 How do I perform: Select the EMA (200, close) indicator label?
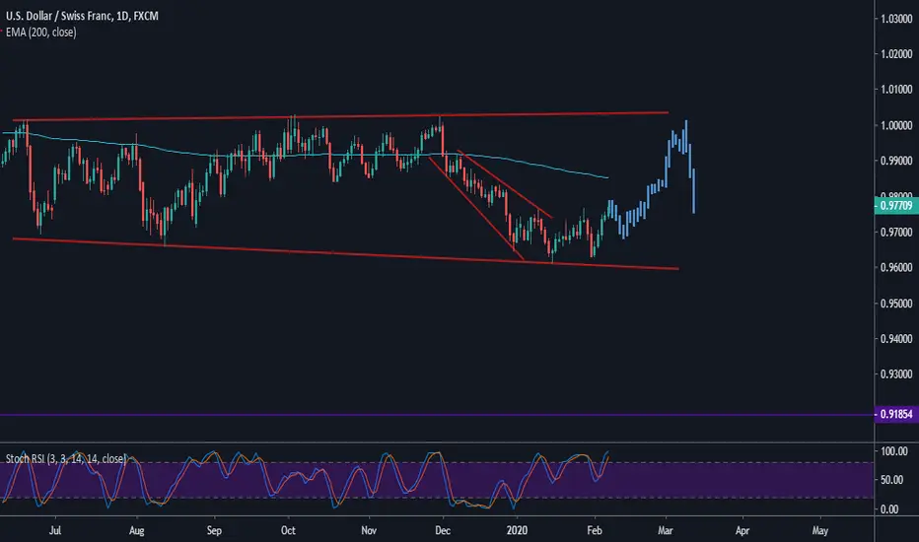tap(41, 33)
